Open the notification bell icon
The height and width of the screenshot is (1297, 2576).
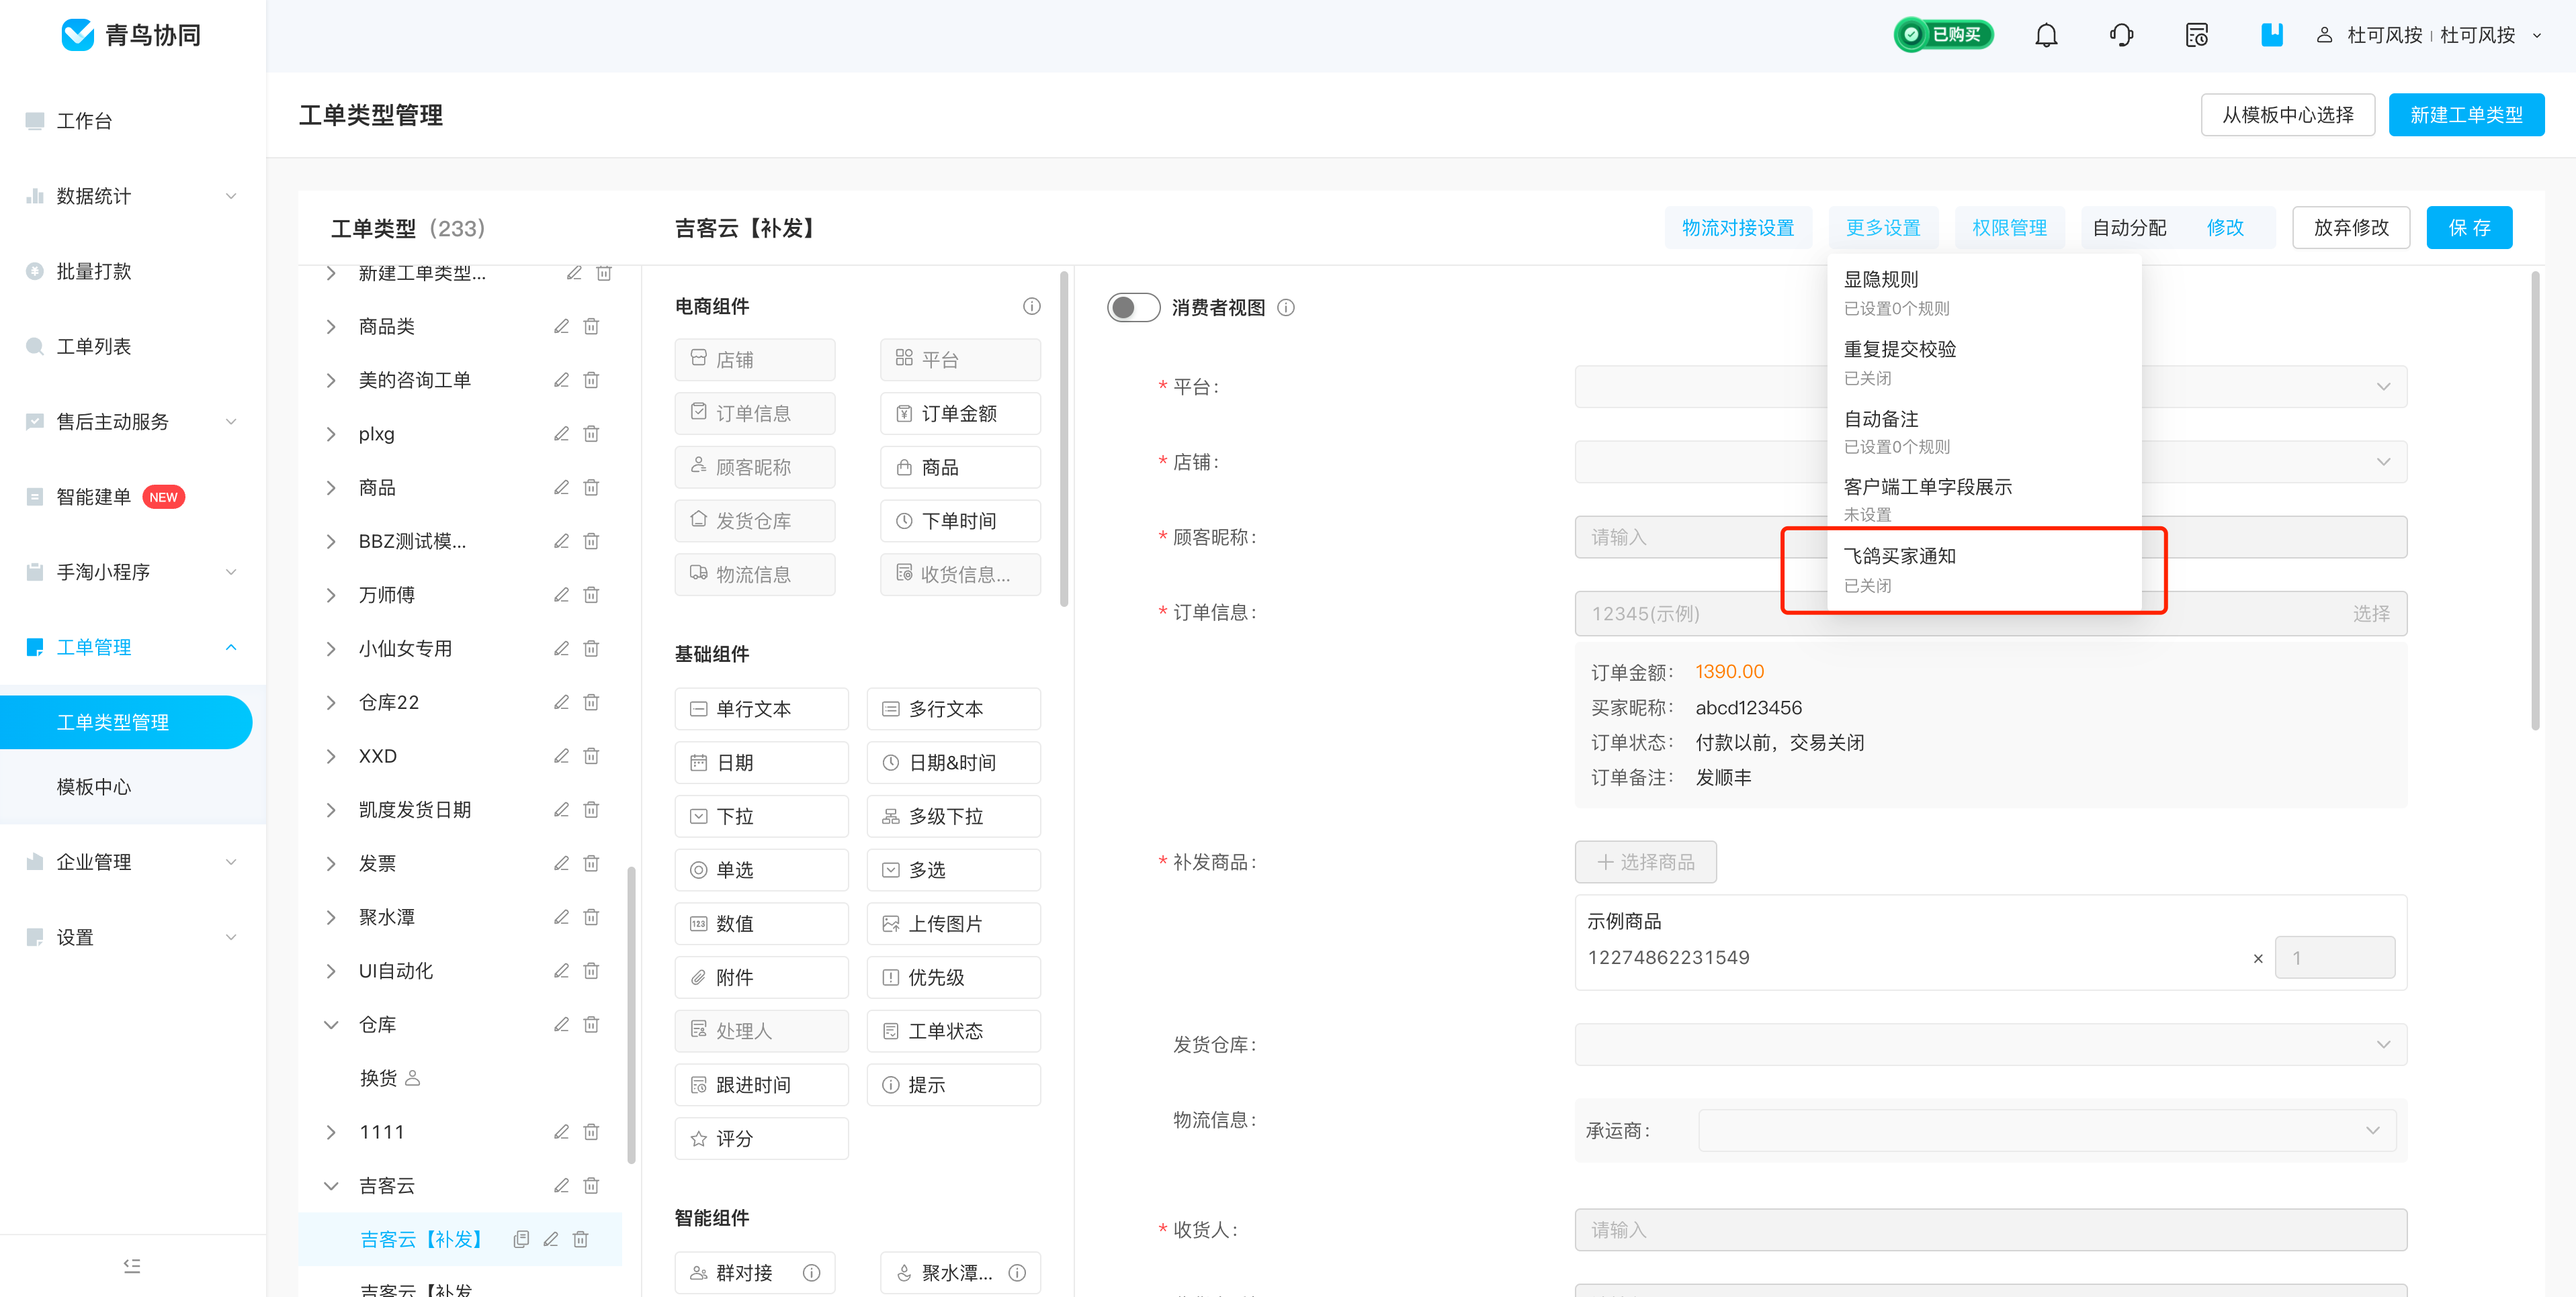pos(2046,36)
